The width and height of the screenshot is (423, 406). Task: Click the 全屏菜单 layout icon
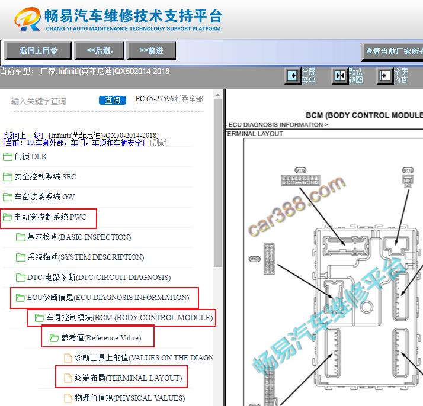coord(293,76)
